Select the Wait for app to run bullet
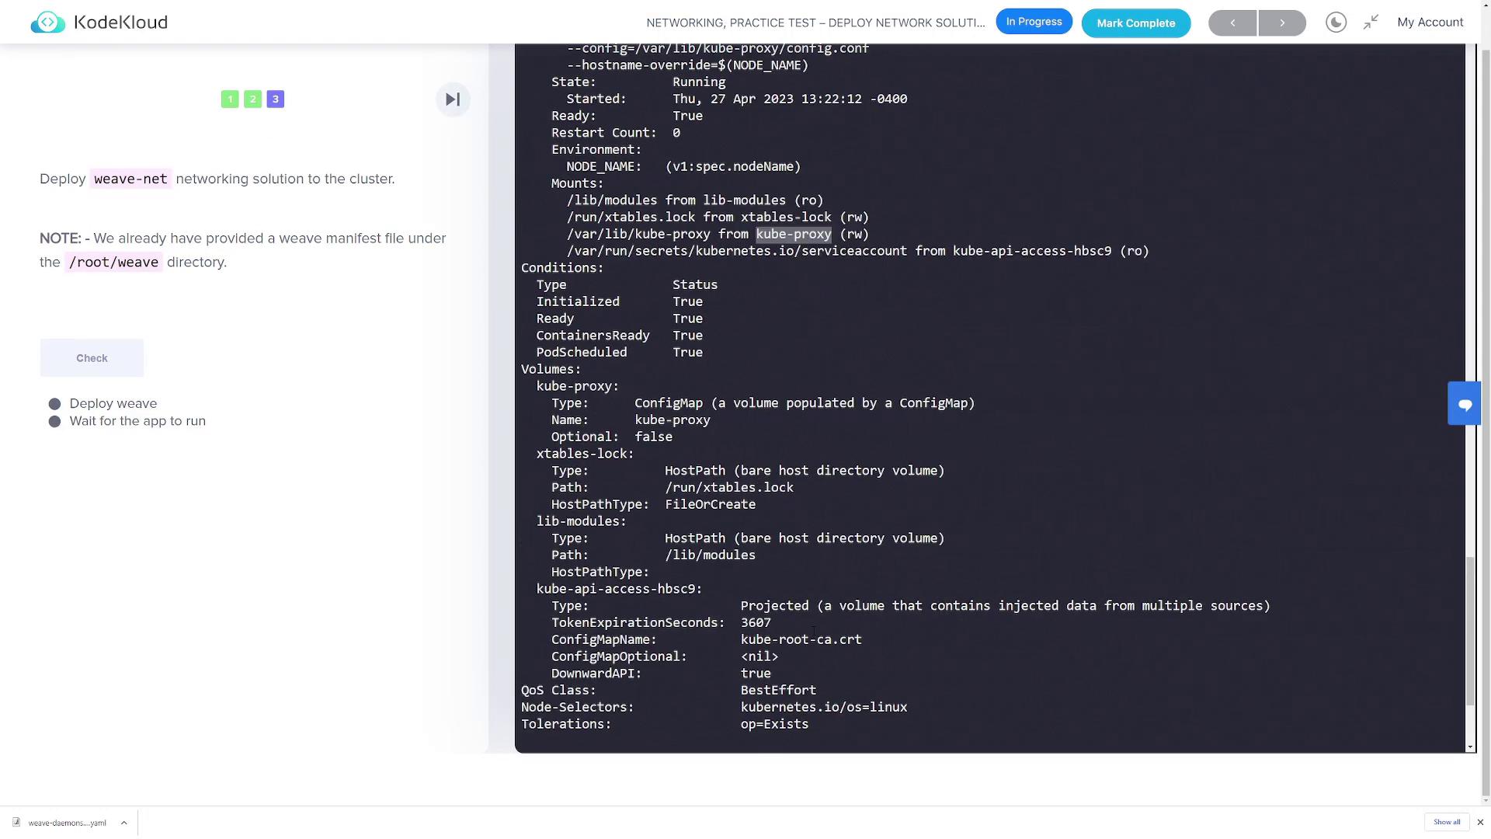 (54, 421)
